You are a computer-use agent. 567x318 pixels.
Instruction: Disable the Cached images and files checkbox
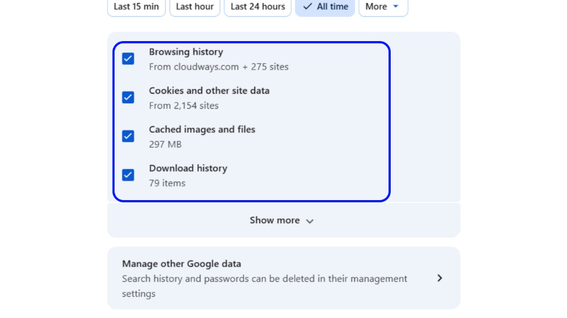(128, 136)
